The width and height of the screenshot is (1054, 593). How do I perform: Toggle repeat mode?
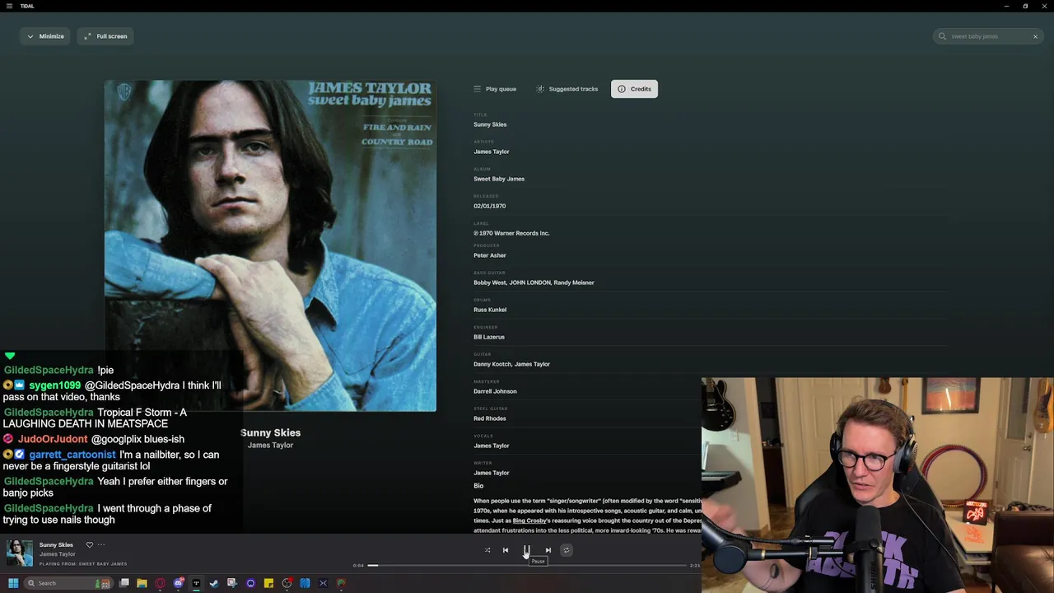pos(566,550)
